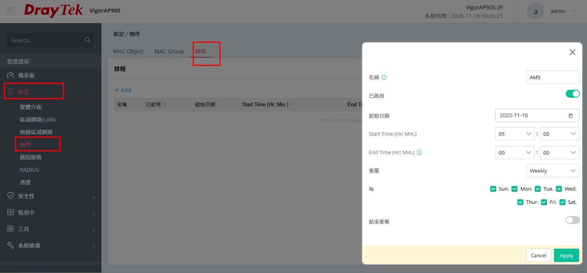
Task: Expand the 安全性 sidebar menu
Action: click(x=50, y=196)
